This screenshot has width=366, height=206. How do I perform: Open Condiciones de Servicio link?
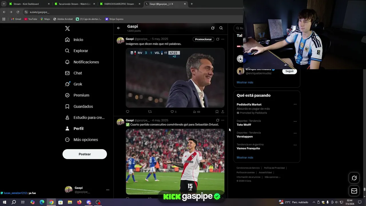[248, 168]
